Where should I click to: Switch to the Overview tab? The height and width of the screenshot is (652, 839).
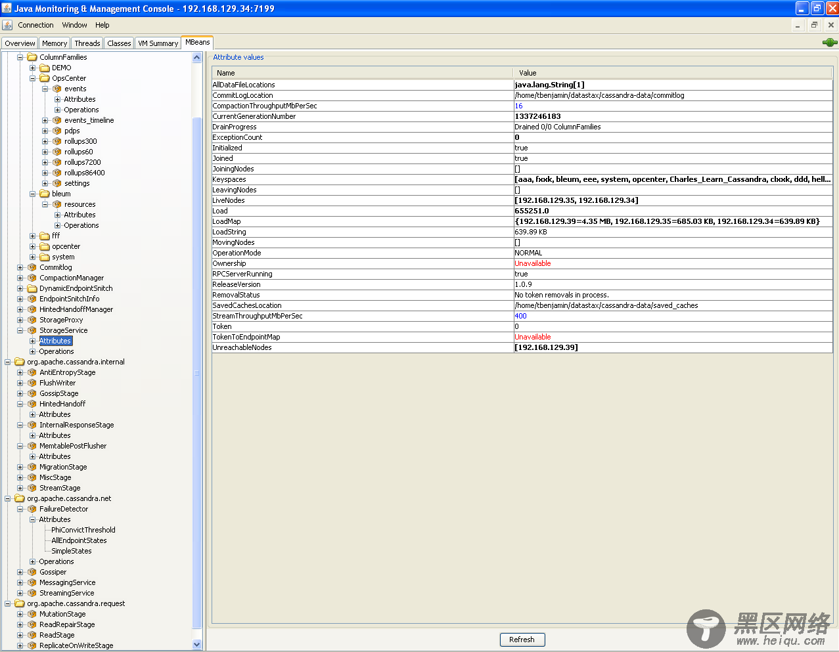click(20, 43)
